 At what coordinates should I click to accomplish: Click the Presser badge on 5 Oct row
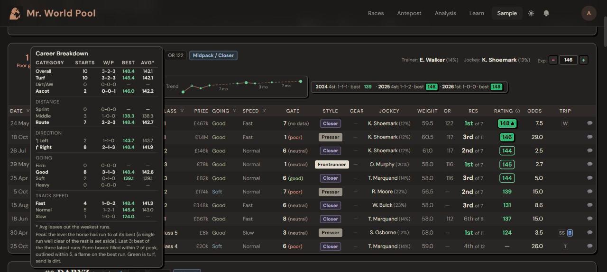point(331,192)
